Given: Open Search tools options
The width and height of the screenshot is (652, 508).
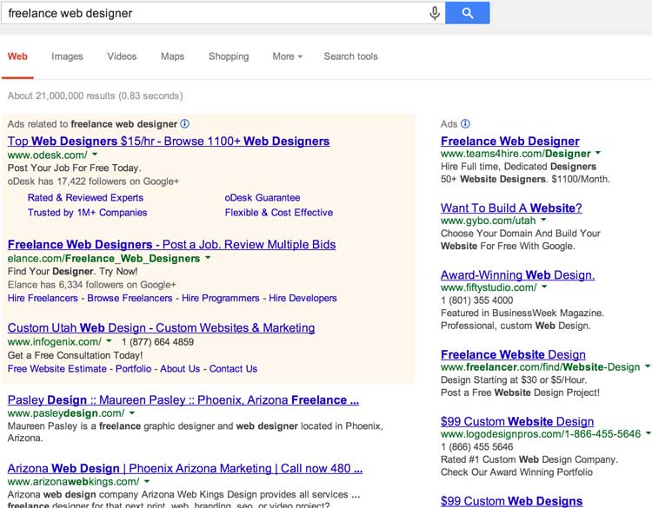Looking at the screenshot, I should tap(350, 56).
